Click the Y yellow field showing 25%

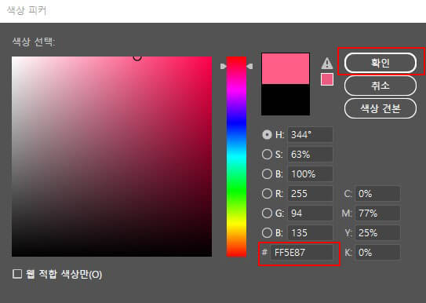tap(377, 232)
